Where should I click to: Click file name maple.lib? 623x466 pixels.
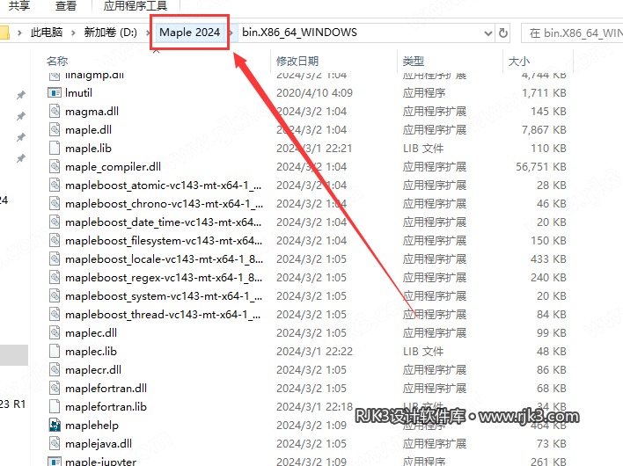[x=88, y=148]
